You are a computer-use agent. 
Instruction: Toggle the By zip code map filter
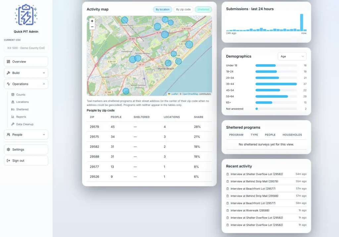183,10
